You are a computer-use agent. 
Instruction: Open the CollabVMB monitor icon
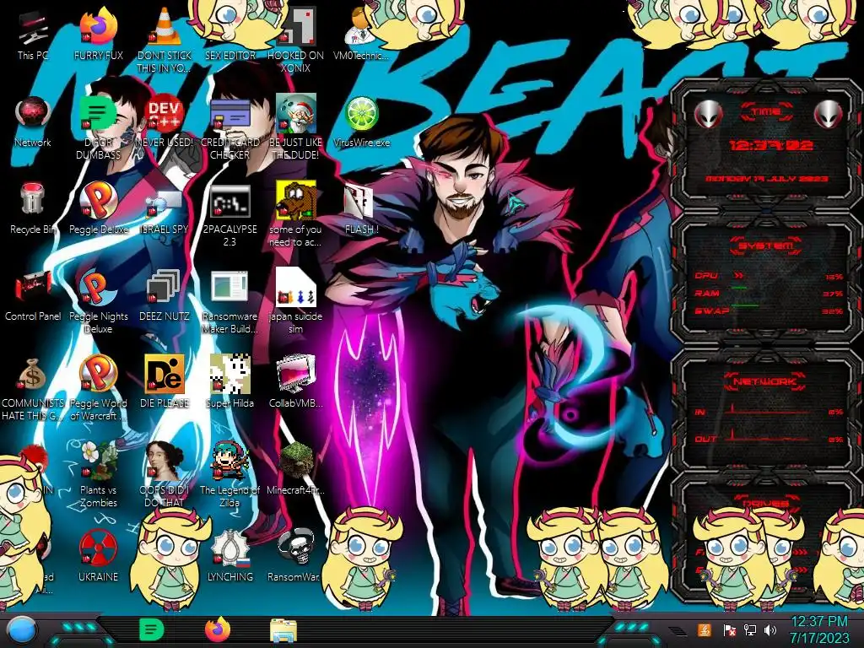click(296, 374)
